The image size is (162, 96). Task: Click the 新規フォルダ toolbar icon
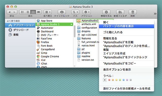pyautogui.click(x=120, y=12)
